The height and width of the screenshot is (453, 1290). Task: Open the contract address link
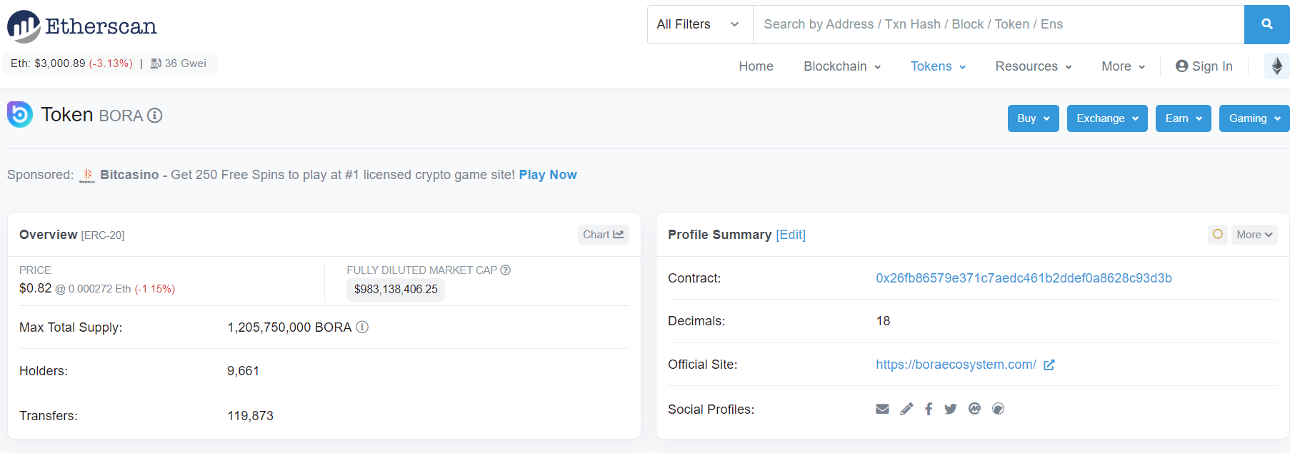1024,278
